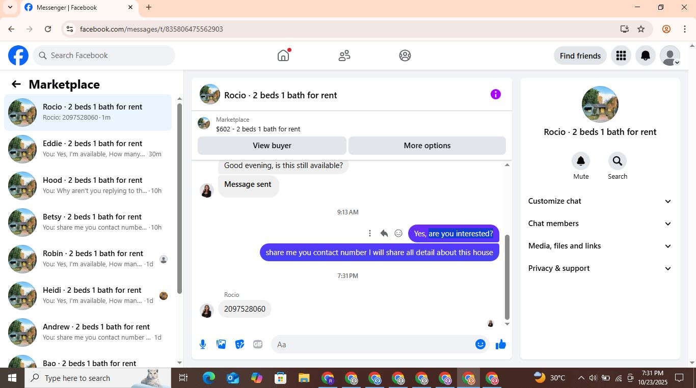Image resolution: width=696 pixels, height=388 pixels.
Task: Click the Aa message input field
Action: click(373, 345)
